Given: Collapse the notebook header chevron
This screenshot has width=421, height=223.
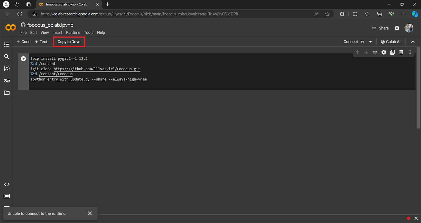Looking at the screenshot, I should [413, 42].
